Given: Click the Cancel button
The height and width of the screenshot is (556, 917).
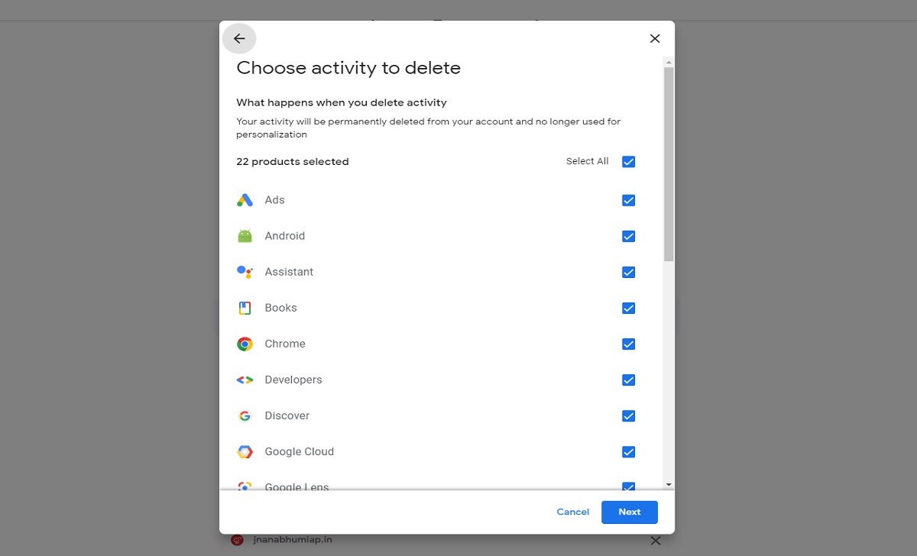Looking at the screenshot, I should point(573,512).
